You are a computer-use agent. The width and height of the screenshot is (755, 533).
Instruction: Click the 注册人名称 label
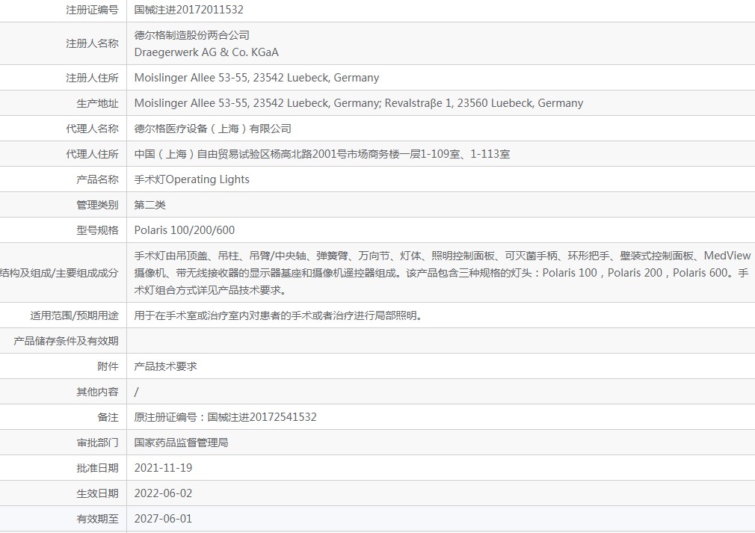pyautogui.click(x=92, y=43)
